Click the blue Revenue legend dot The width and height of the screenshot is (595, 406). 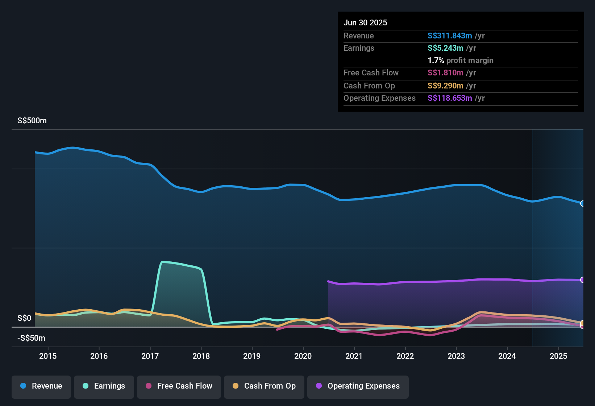coord(23,386)
